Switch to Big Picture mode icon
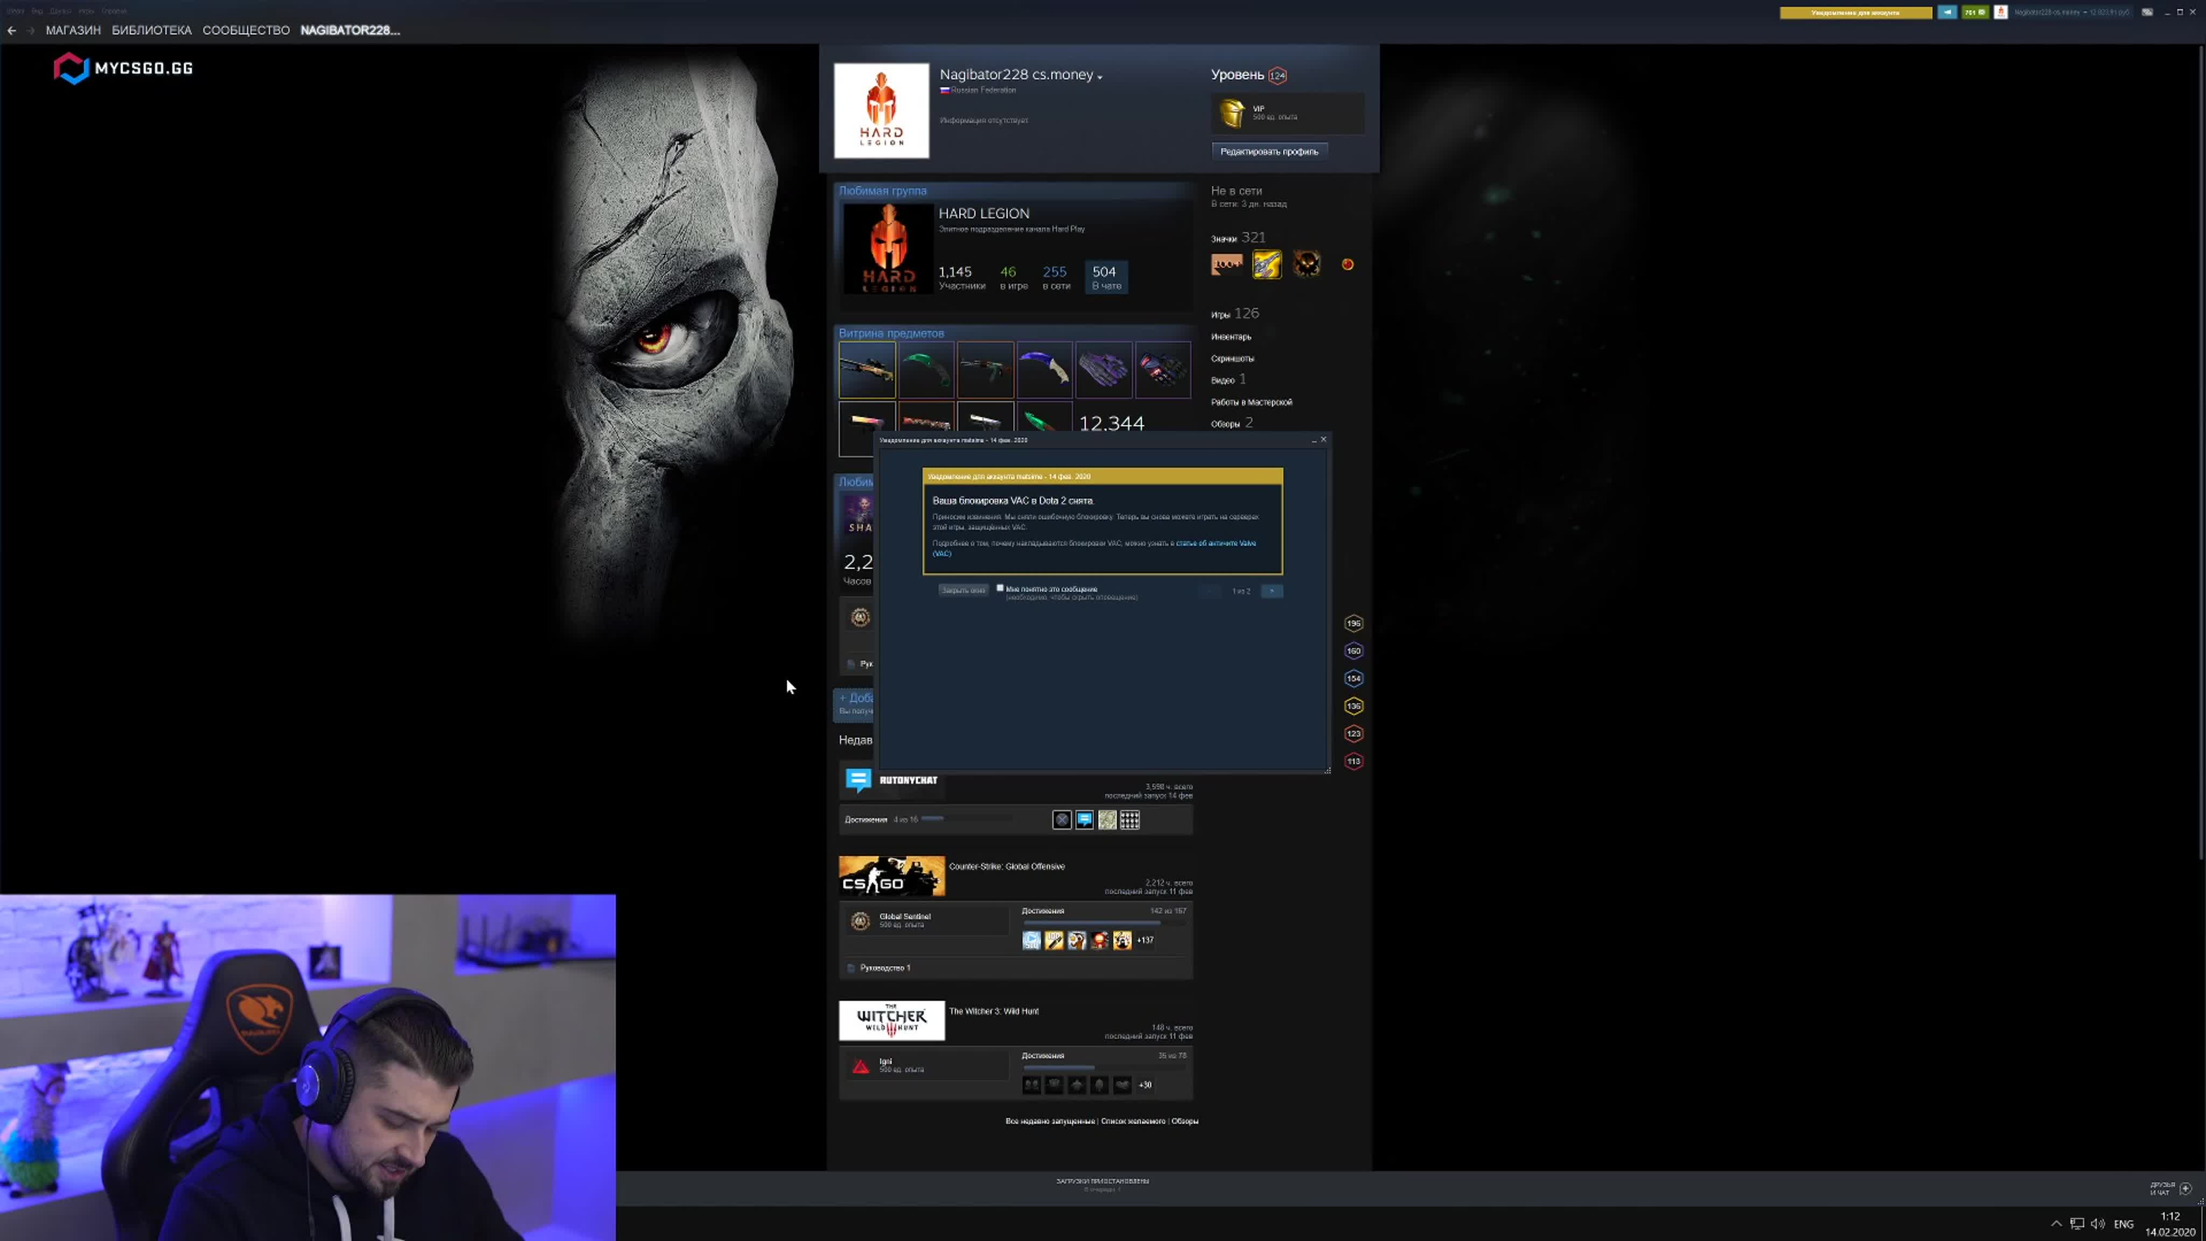Screen dimensions: 2206x1241 (2147, 12)
